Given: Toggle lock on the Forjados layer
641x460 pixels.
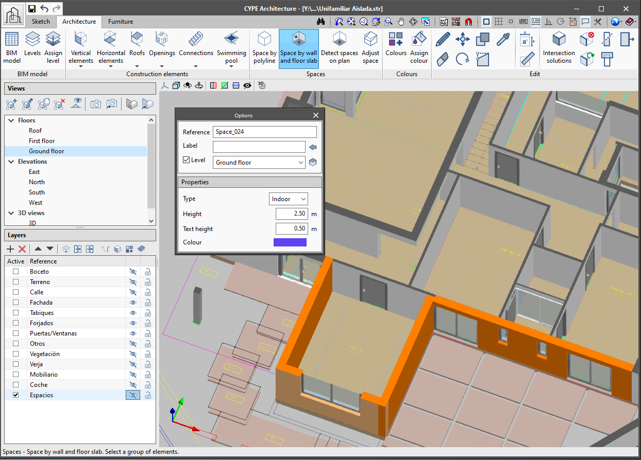Looking at the screenshot, I should tap(148, 323).
